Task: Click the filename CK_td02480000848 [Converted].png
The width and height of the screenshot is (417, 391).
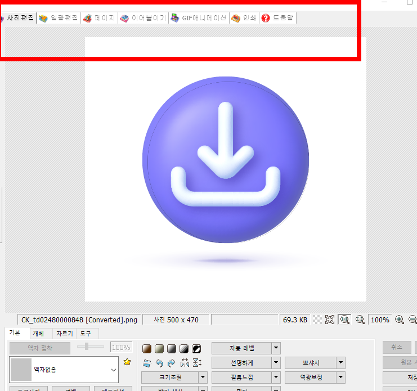Action: 79,320
